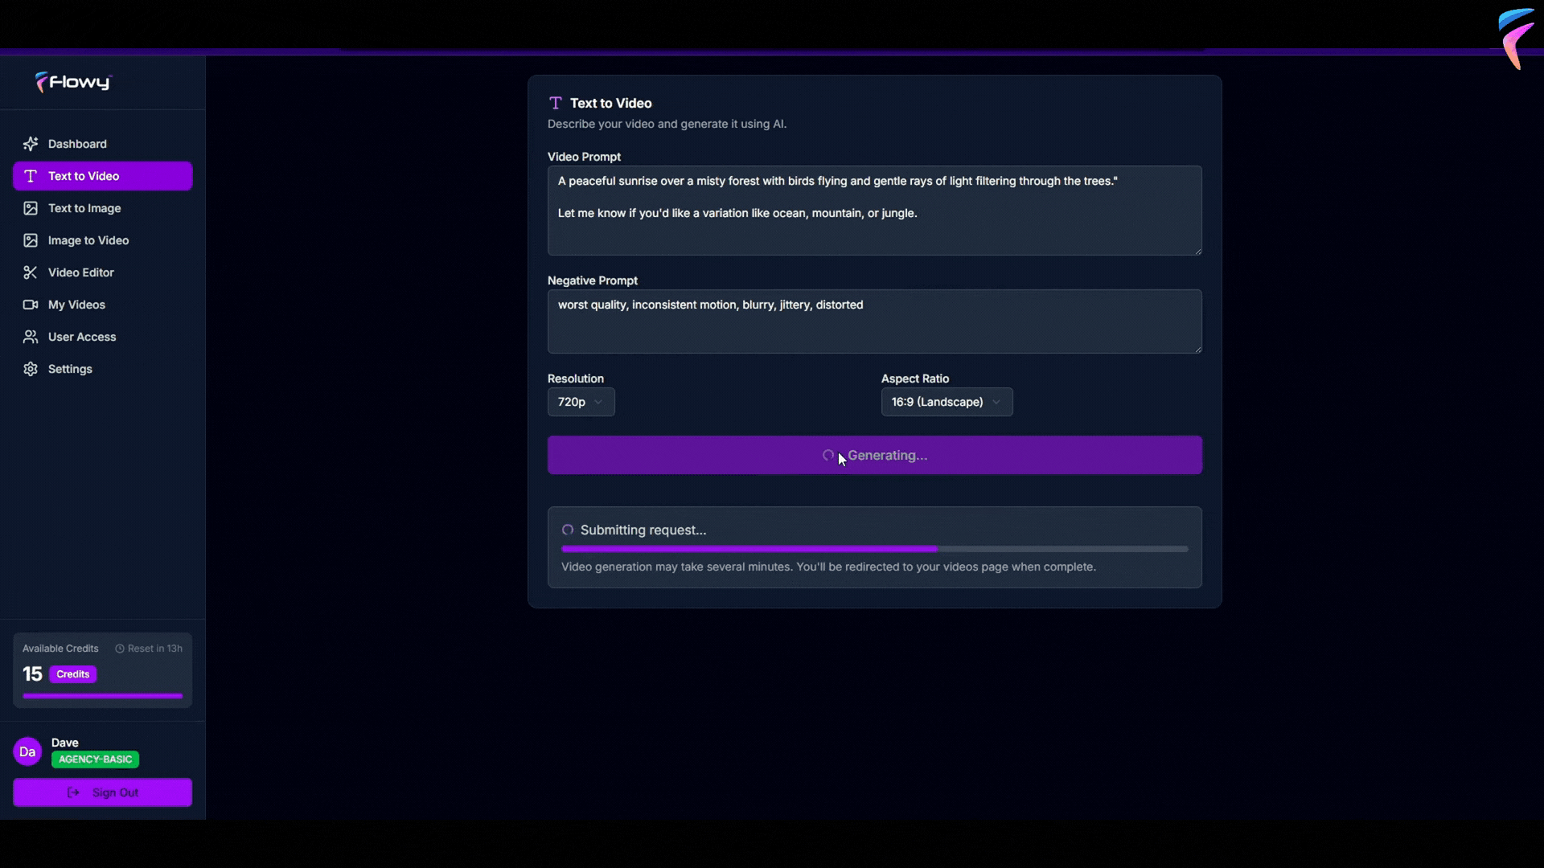Click the Generating button
Screen dimensions: 1544x868
pyautogui.click(x=875, y=455)
